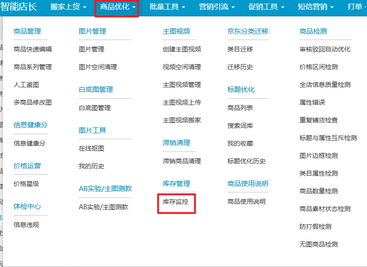The width and height of the screenshot is (367, 267).
Task: Click 创建主图视频
Action: coord(182,49)
